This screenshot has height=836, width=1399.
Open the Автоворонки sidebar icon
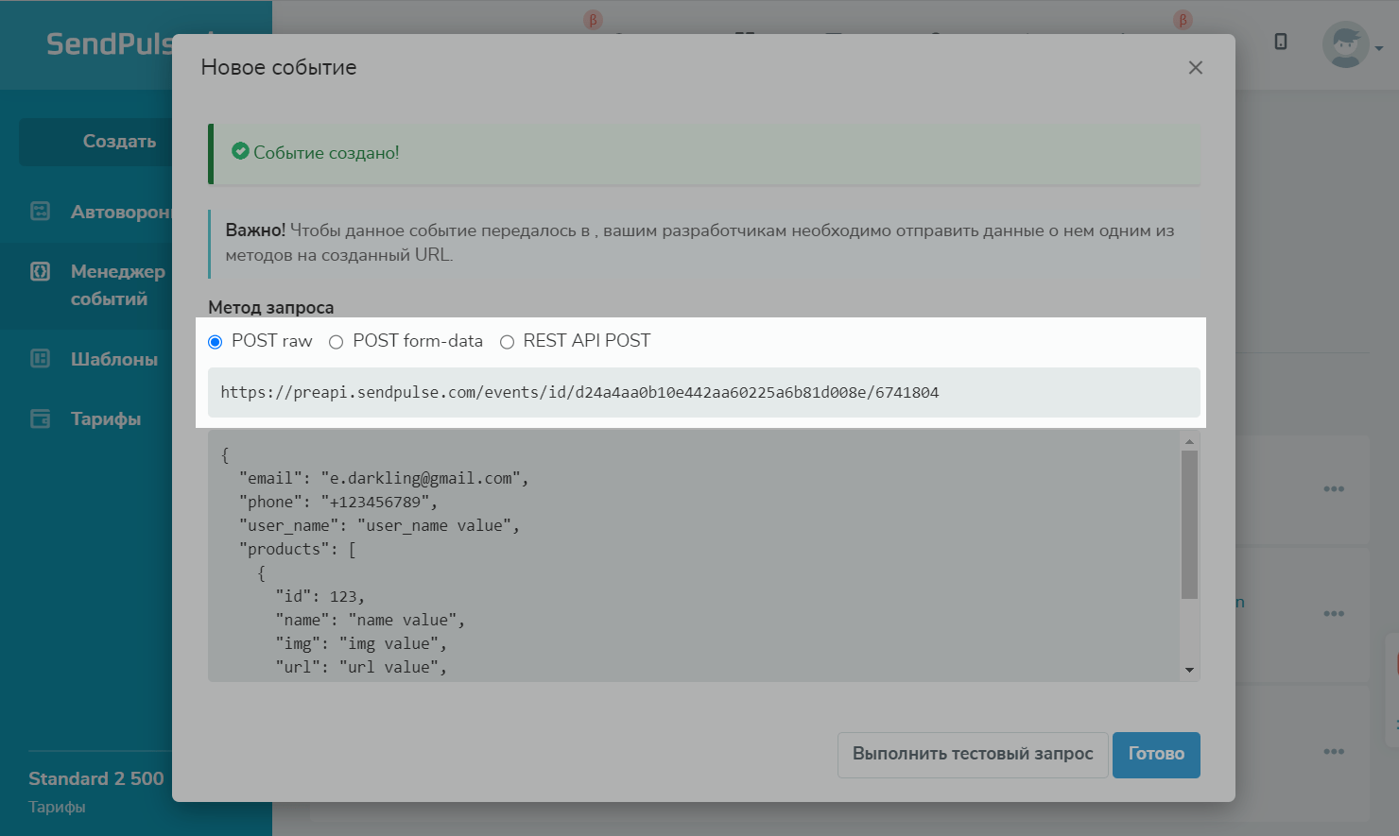[41, 212]
